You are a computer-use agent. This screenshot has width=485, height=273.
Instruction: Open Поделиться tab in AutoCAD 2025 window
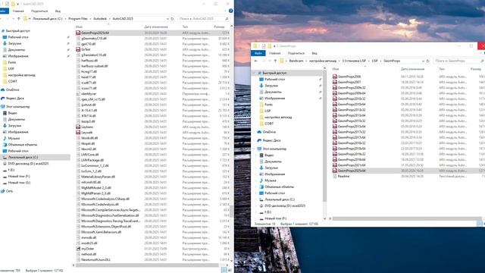click(39, 11)
